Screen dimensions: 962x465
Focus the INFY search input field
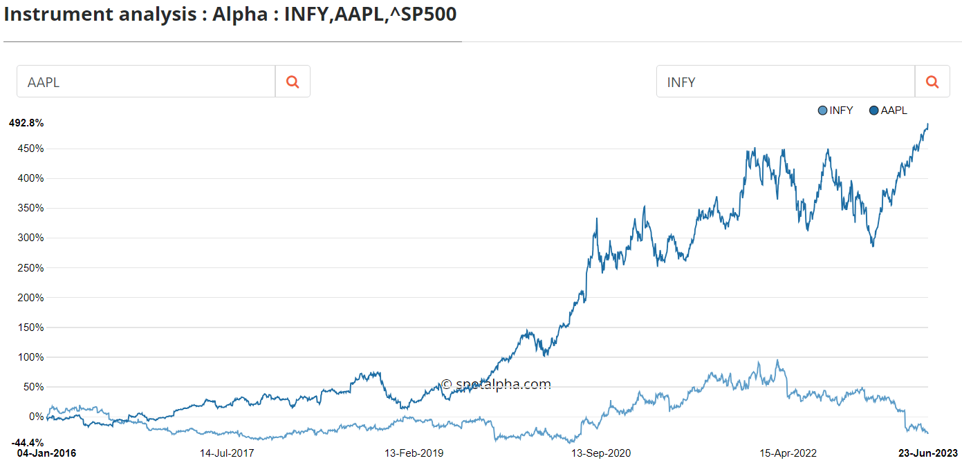pyautogui.click(x=786, y=82)
